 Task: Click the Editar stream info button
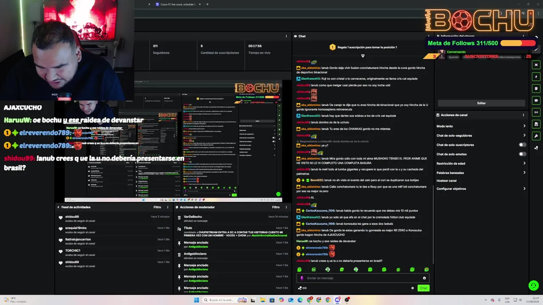click(x=481, y=103)
